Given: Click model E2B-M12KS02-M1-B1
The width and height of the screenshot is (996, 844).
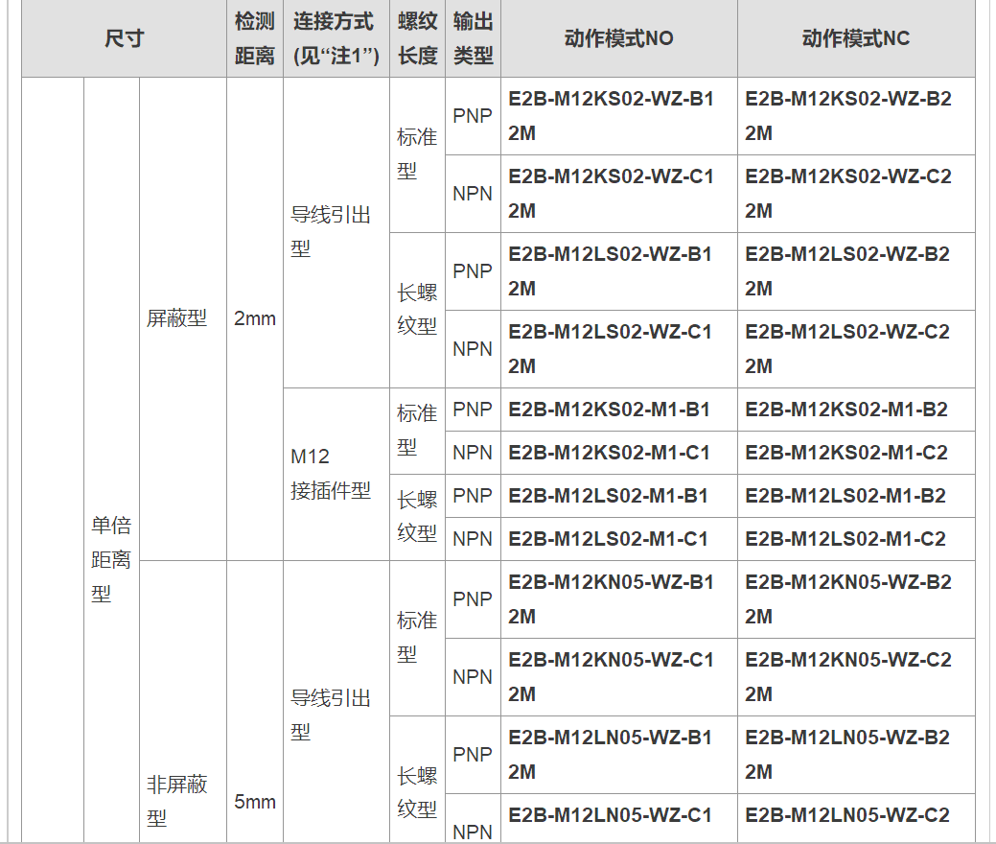Looking at the screenshot, I should (619, 410).
